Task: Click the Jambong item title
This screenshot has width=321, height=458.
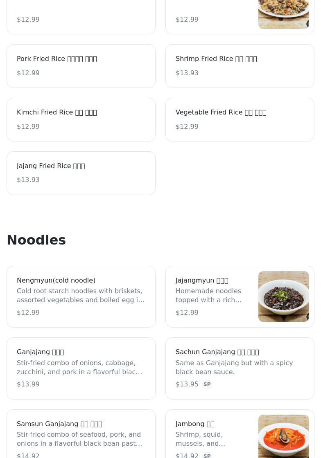Action: pos(195,424)
